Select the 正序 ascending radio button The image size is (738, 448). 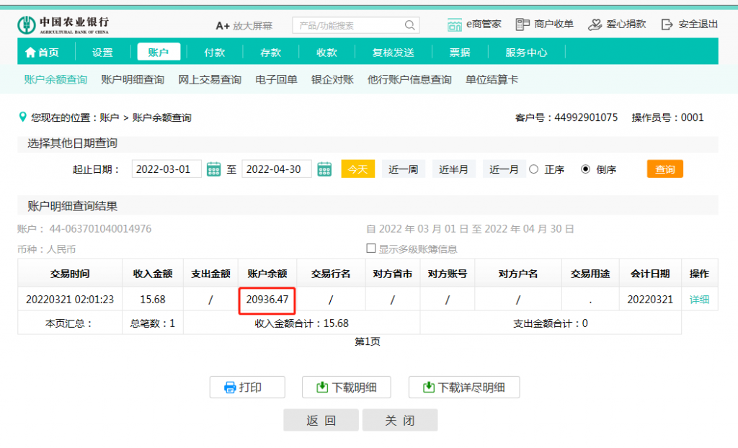pyautogui.click(x=534, y=169)
